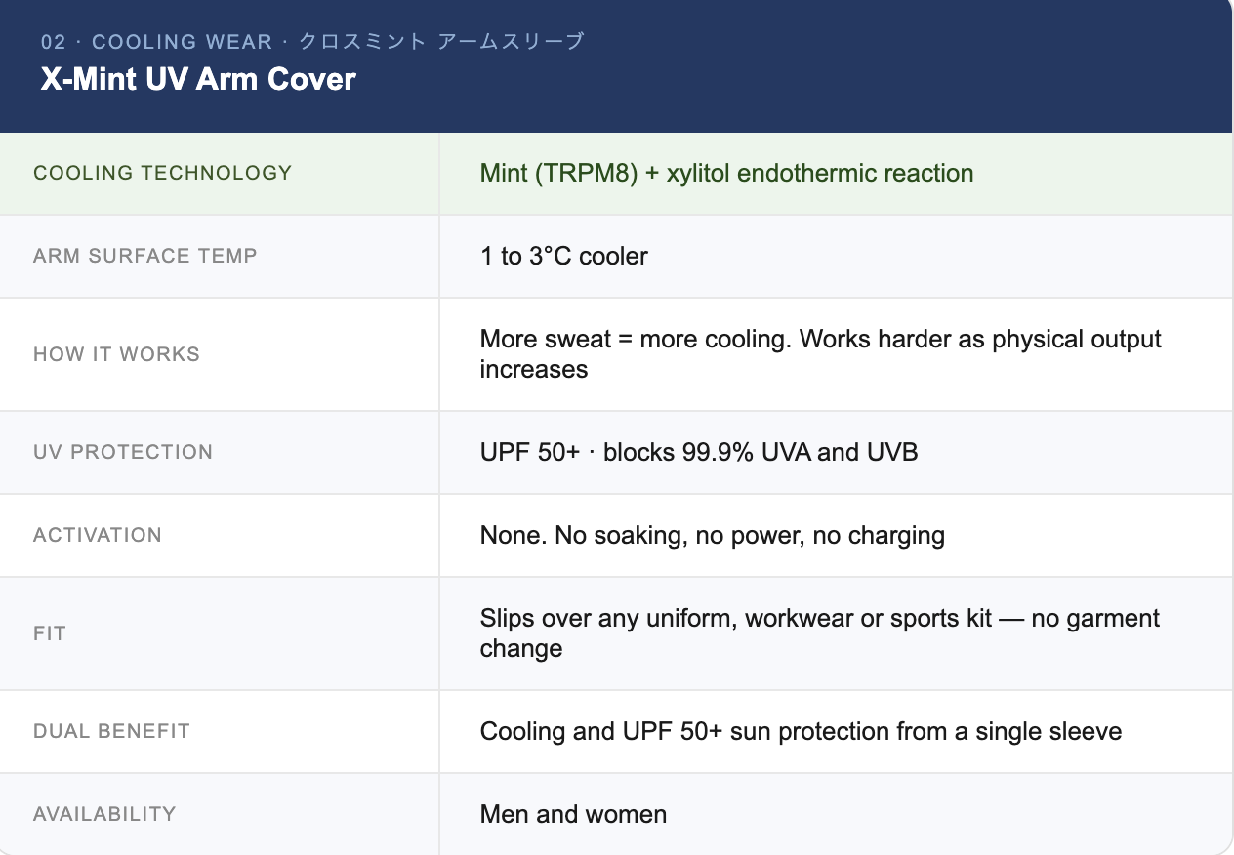Select 'None. No soaking, no power, no charging'
Screen dimensions: 1234x855
click(x=713, y=535)
